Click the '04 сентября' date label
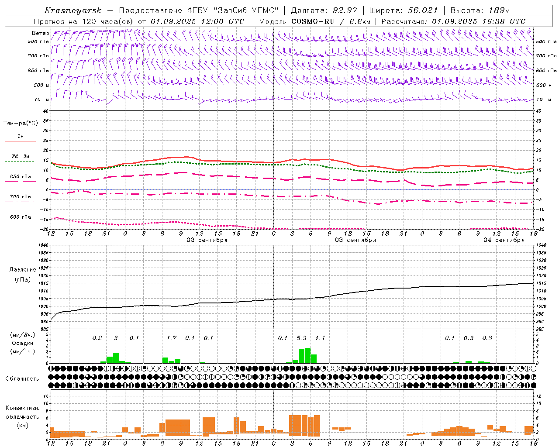Viewport: 559px width, 447px height. point(504,240)
